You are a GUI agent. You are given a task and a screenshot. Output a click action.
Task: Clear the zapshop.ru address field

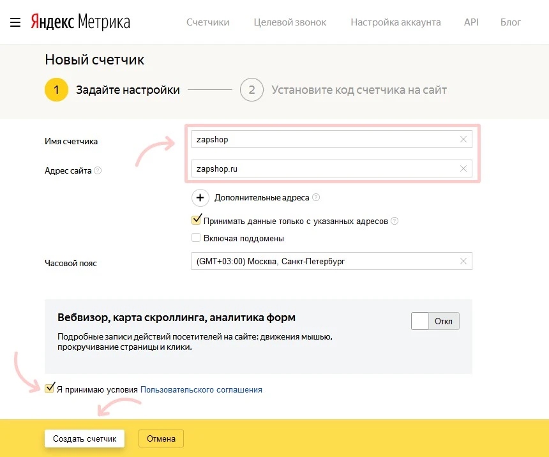point(463,169)
